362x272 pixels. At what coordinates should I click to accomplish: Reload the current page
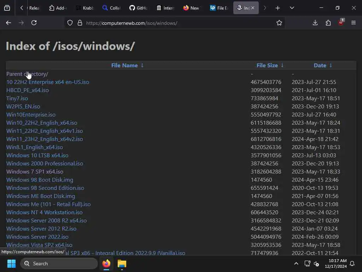(x=34, y=23)
